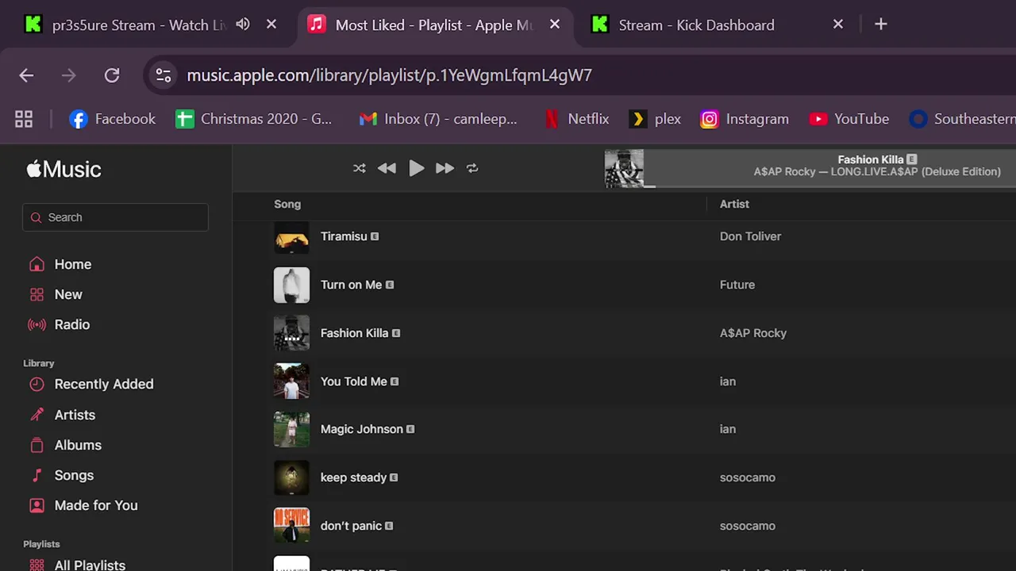Open site information icon in address bar
The image size is (1016, 571).
tap(164, 75)
